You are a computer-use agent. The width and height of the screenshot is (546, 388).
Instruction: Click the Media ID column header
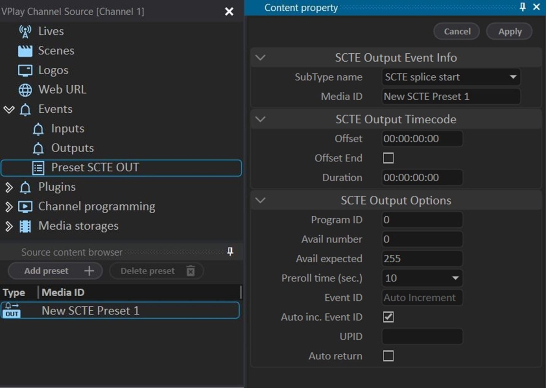(x=63, y=292)
